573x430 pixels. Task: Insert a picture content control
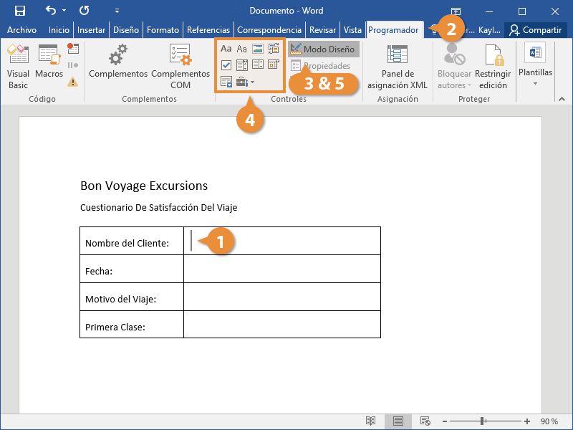pos(258,49)
